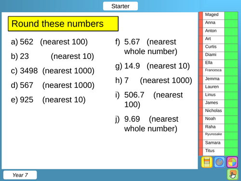Viewport: 241px width, 181px height.
Task: Select student Ella in the class list
Action: 214,64
